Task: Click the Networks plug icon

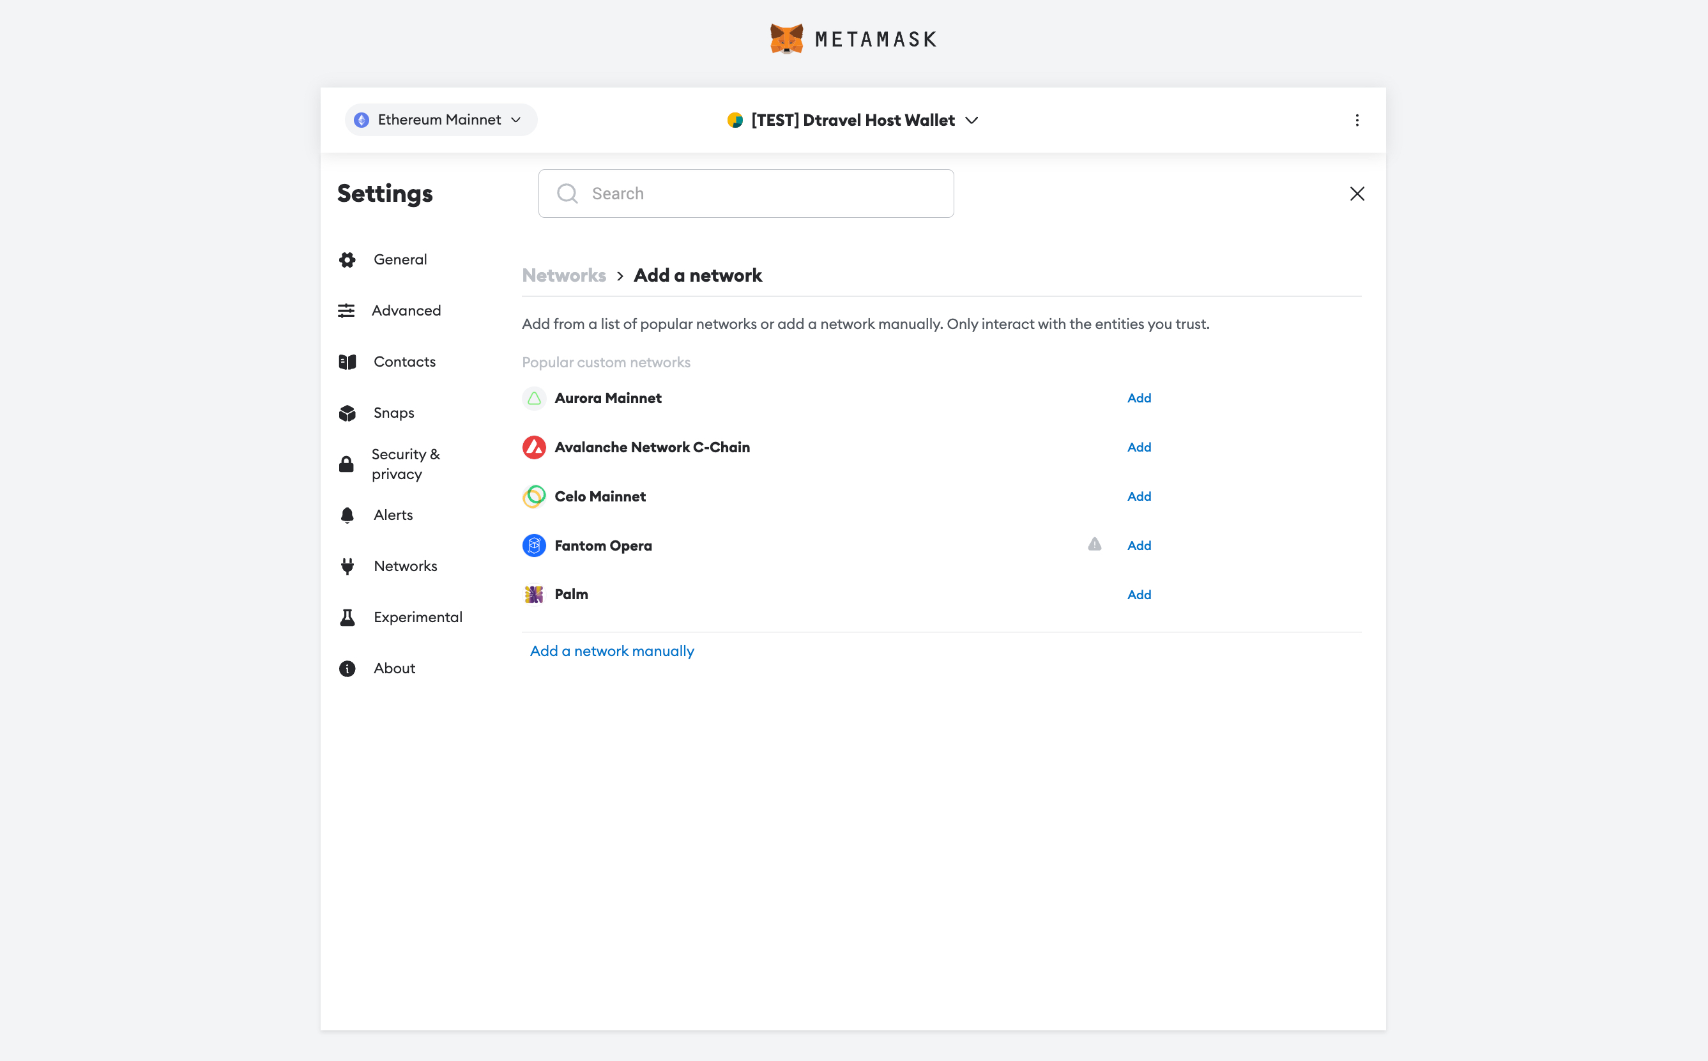Action: [x=347, y=567]
